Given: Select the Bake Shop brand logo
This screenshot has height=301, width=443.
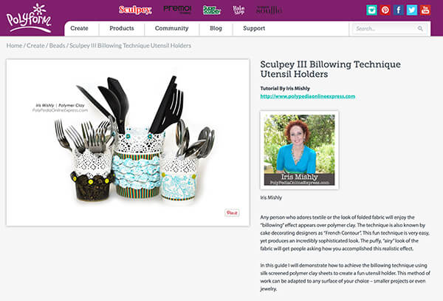Looking at the screenshot, I should 238,10.
